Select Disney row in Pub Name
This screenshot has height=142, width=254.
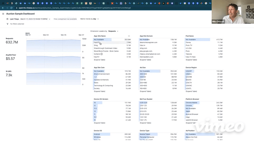point(188,42)
